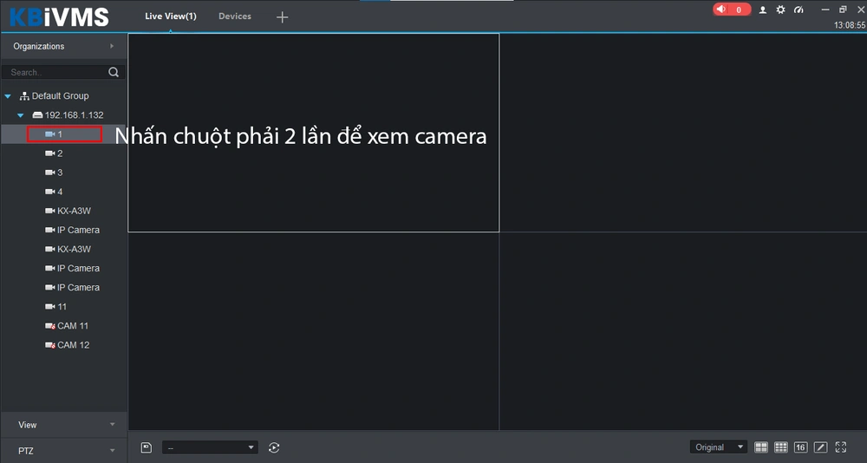Select the Default Group node

[54, 95]
